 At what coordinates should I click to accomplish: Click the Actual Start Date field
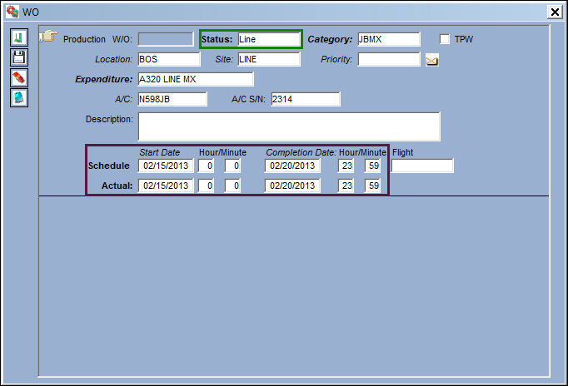pyautogui.click(x=166, y=186)
